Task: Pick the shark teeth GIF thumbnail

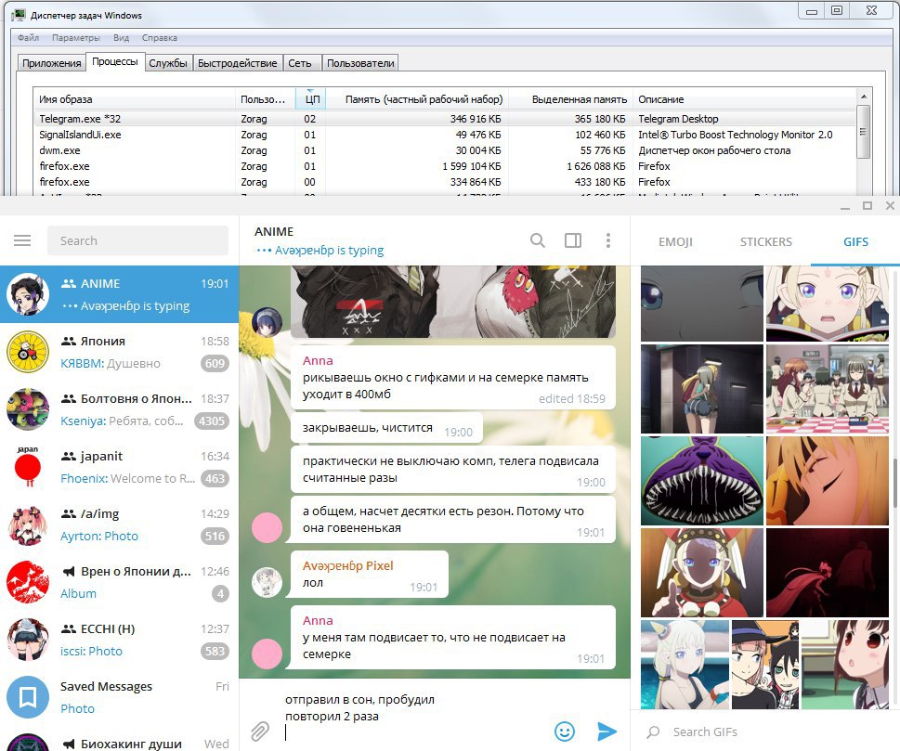Action: [x=702, y=481]
